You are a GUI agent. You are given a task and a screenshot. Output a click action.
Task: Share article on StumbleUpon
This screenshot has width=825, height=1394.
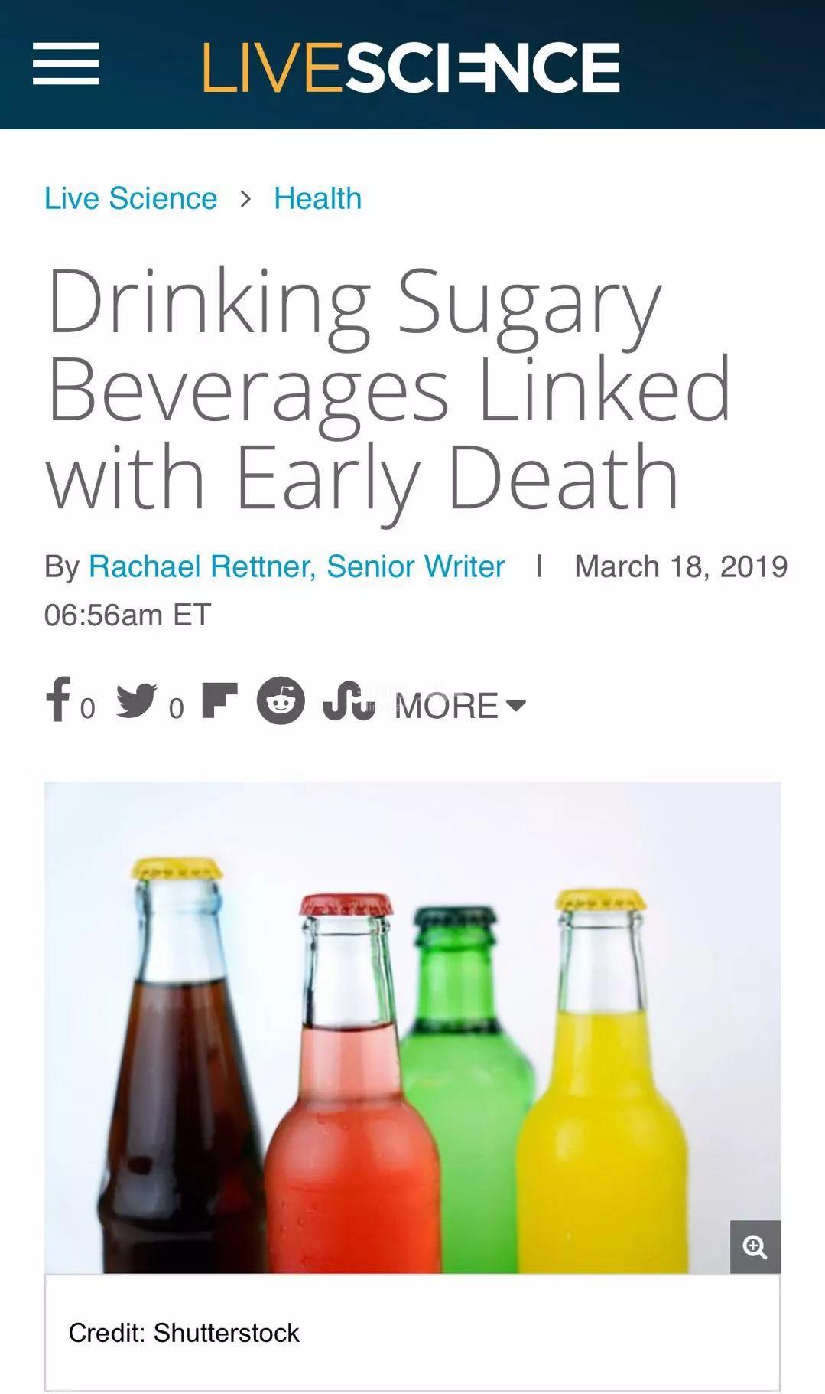tap(349, 700)
